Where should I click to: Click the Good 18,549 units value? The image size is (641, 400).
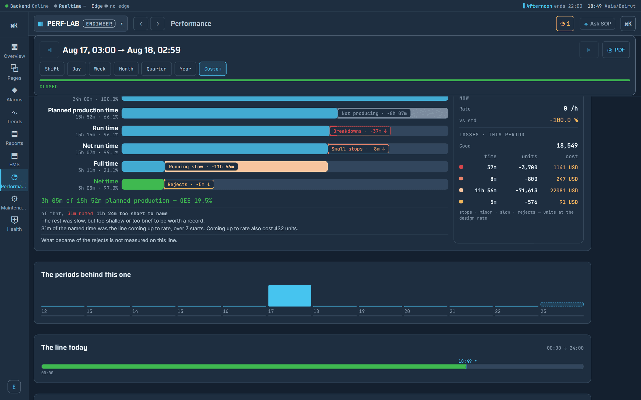click(x=567, y=146)
